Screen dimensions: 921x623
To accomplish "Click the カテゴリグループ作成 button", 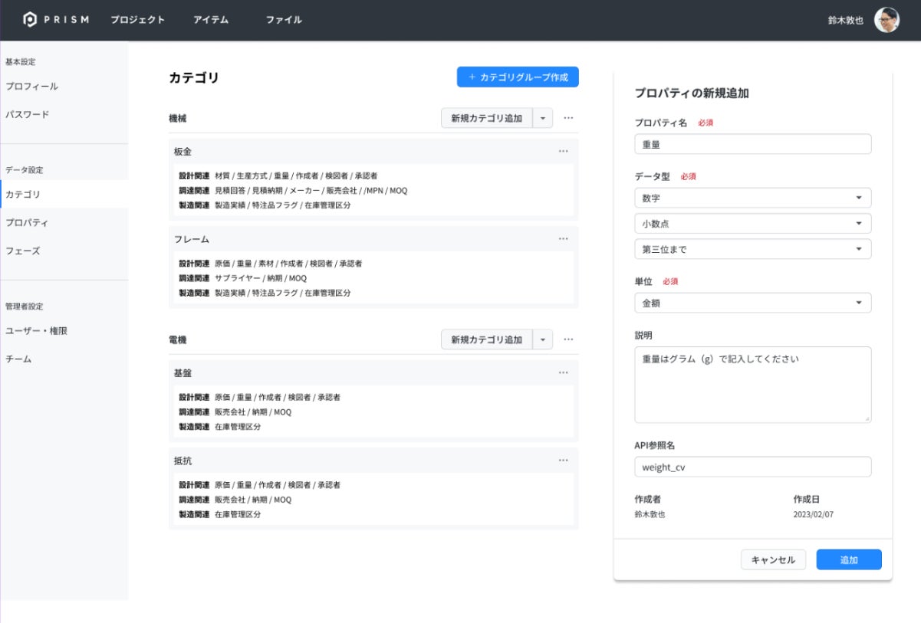I will point(518,77).
